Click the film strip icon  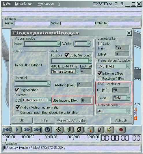[99, 130]
